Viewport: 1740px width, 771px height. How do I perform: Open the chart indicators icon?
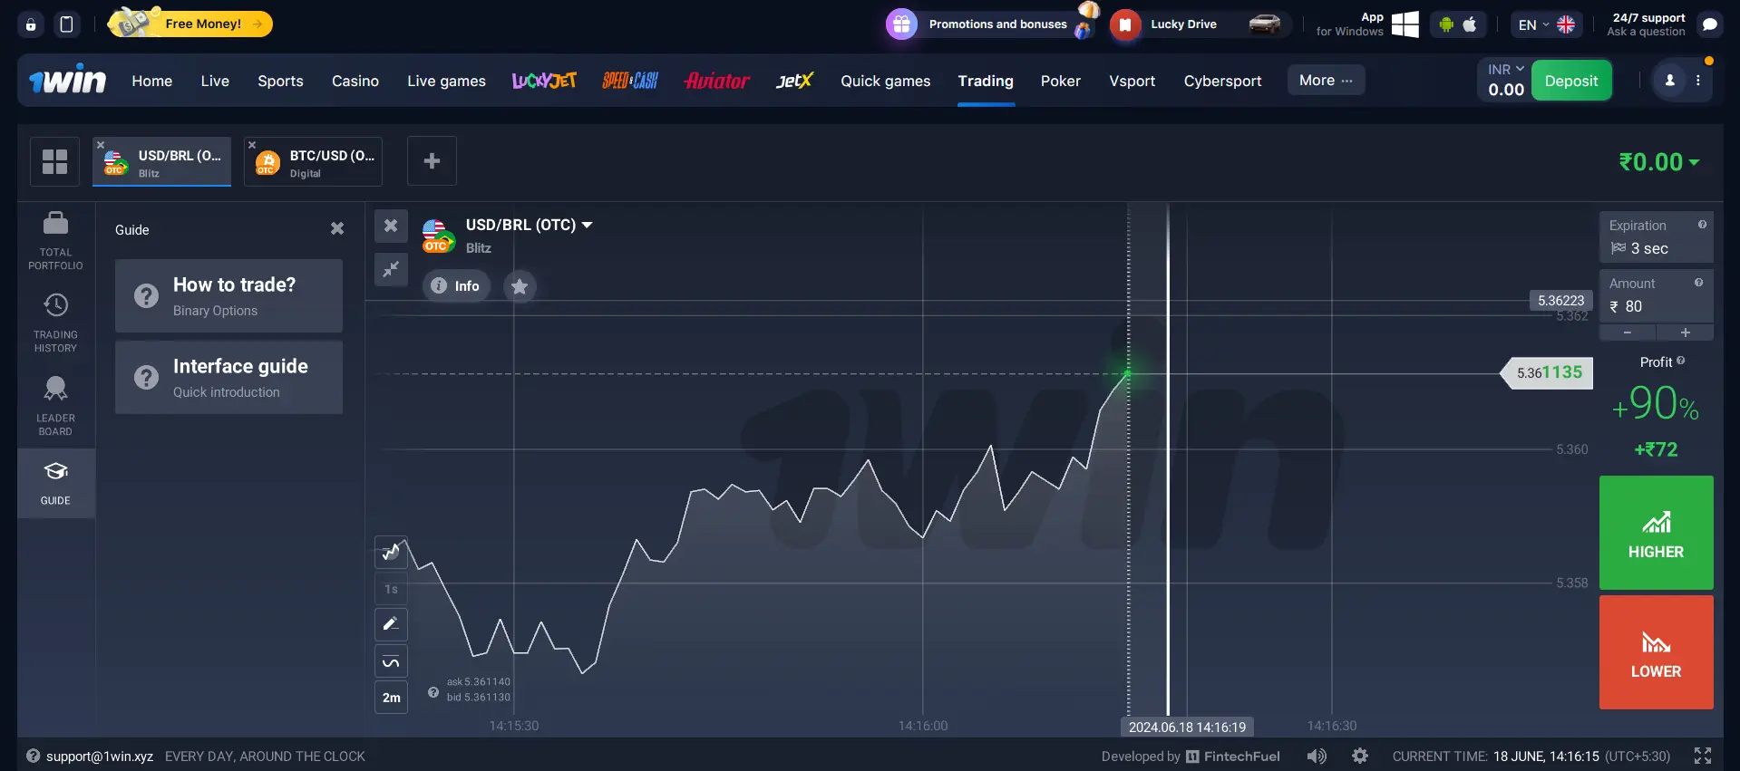click(x=391, y=661)
